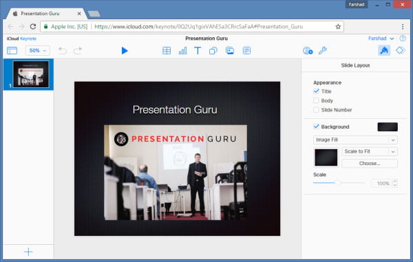
Task: Open the Farshad account menu
Action: (381, 39)
